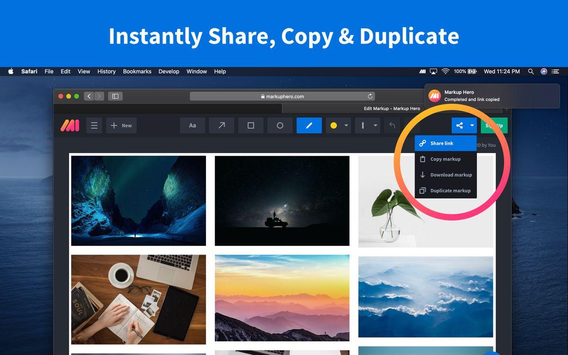The height and width of the screenshot is (355, 568).
Task: Click the markuphero.com address bar
Action: click(283, 96)
